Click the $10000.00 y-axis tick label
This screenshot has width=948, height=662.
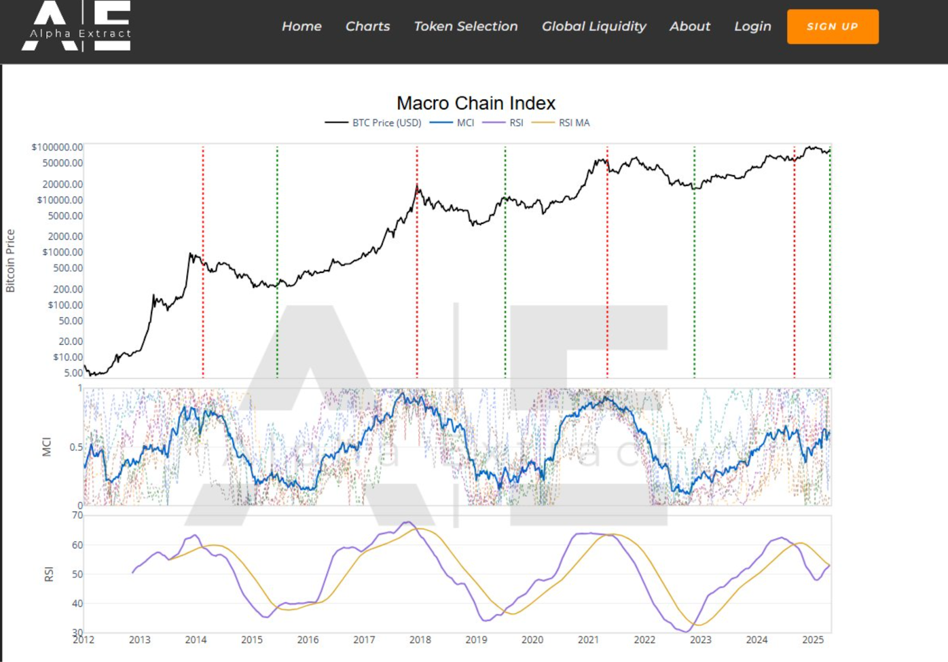point(60,200)
